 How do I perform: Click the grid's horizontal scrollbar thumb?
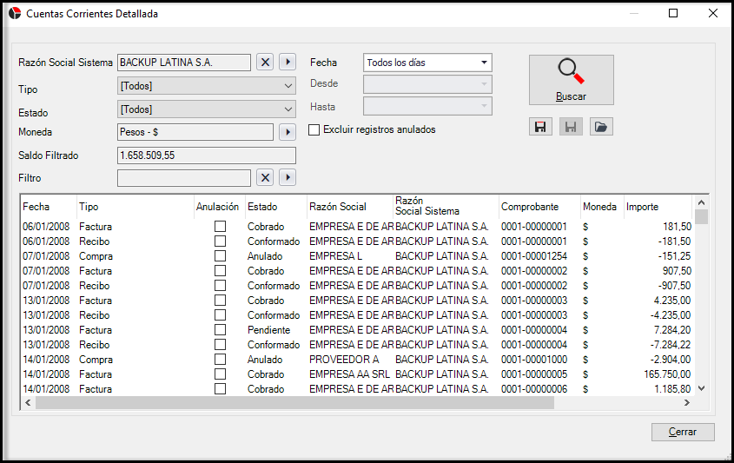295,402
